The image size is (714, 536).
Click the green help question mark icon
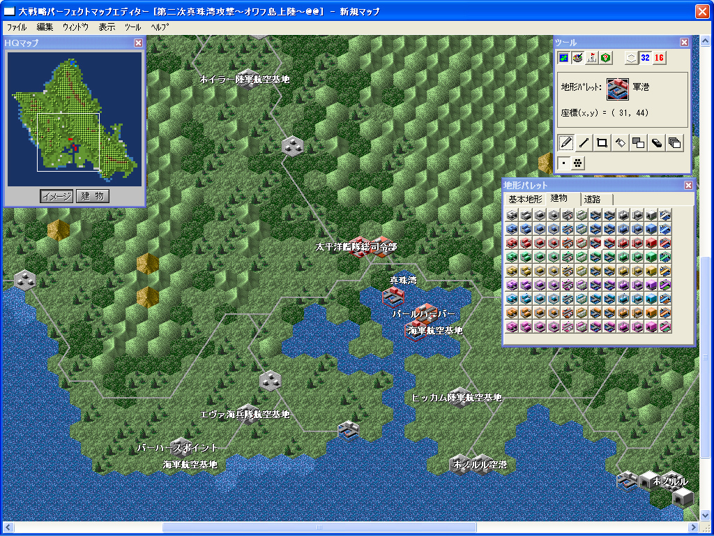point(606,58)
